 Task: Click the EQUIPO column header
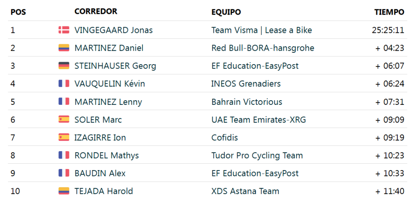tap(226, 12)
